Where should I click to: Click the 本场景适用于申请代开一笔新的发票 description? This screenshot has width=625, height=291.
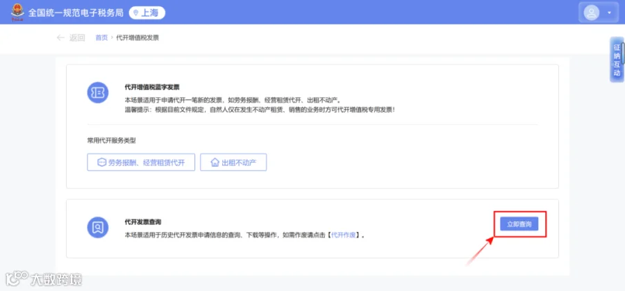[x=233, y=99]
